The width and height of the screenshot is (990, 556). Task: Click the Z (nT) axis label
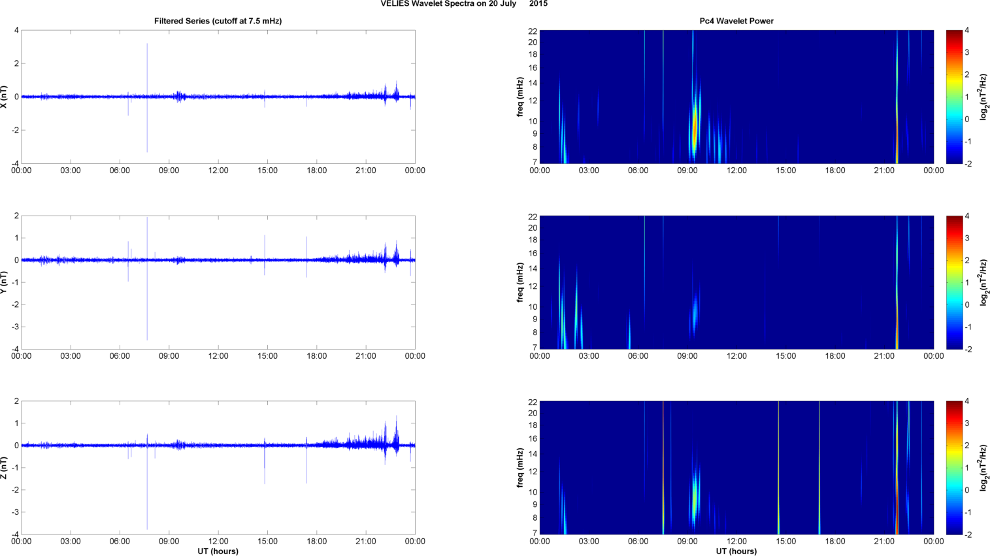pos(5,468)
